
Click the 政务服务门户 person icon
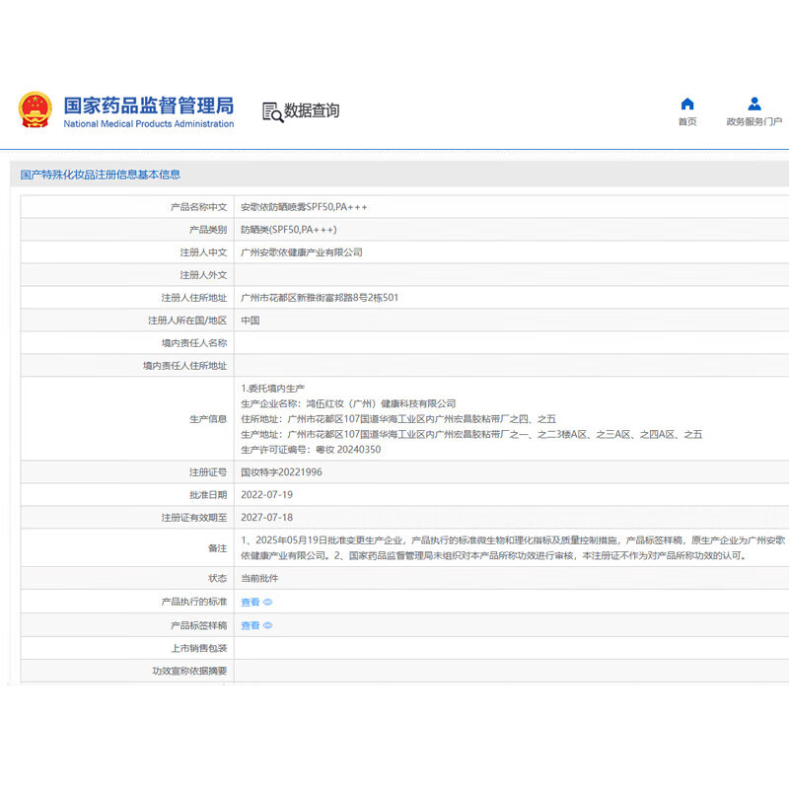753,103
